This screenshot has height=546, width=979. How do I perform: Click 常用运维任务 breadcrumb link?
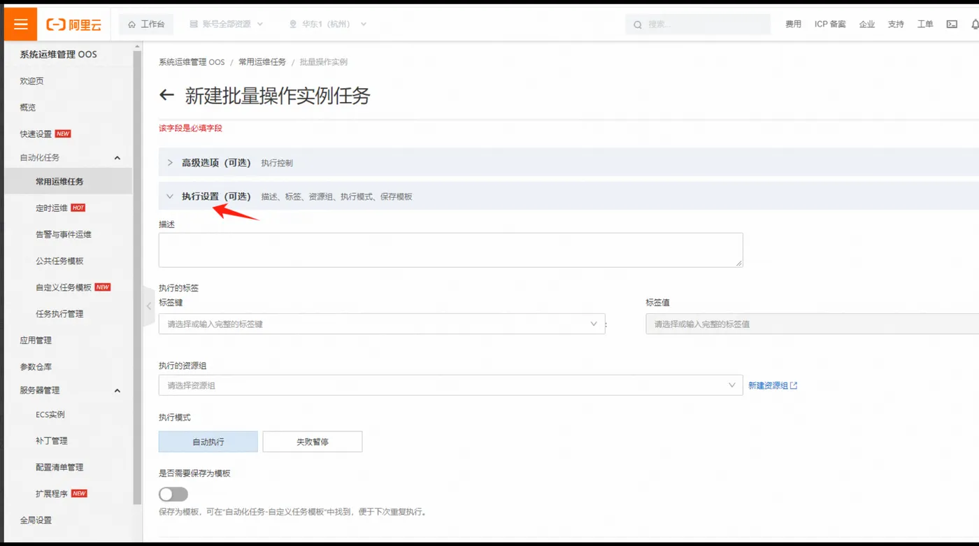[x=262, y=62]
